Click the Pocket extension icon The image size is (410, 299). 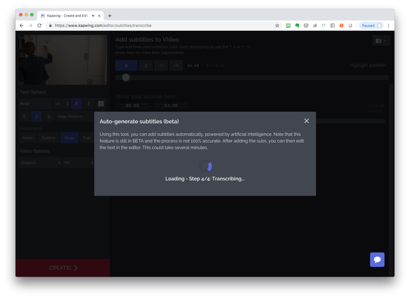coord(306,26)
